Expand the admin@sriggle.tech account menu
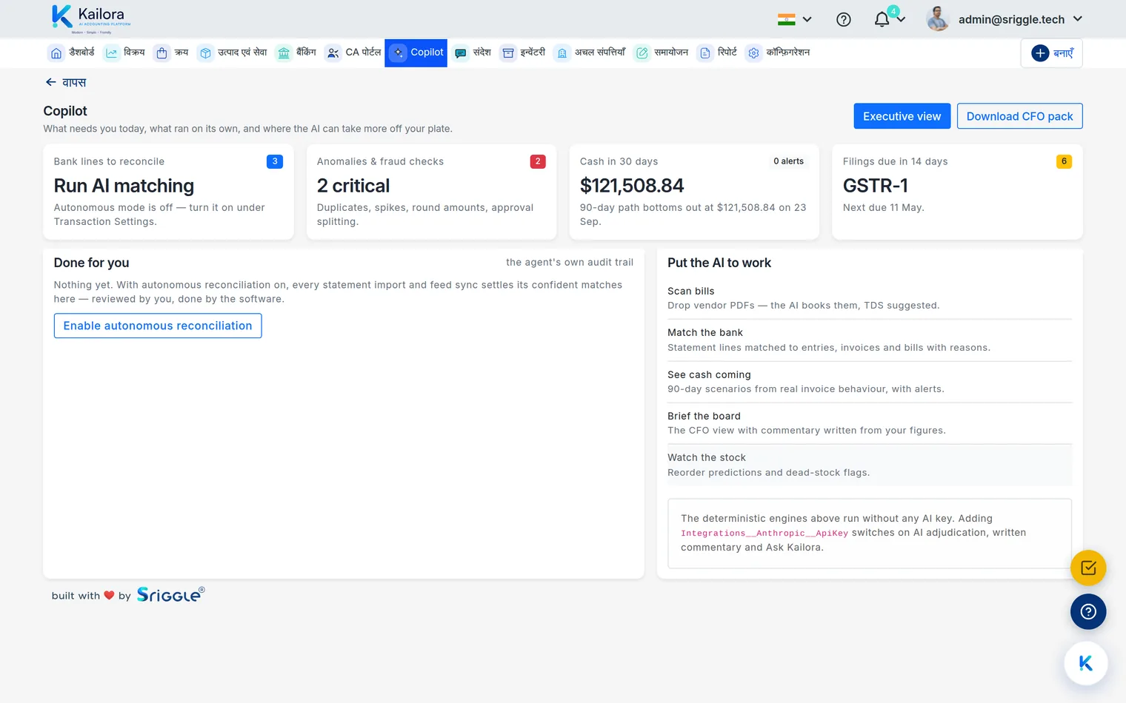This screenshot has width=1126, height=703. [x=1005, y=19]
